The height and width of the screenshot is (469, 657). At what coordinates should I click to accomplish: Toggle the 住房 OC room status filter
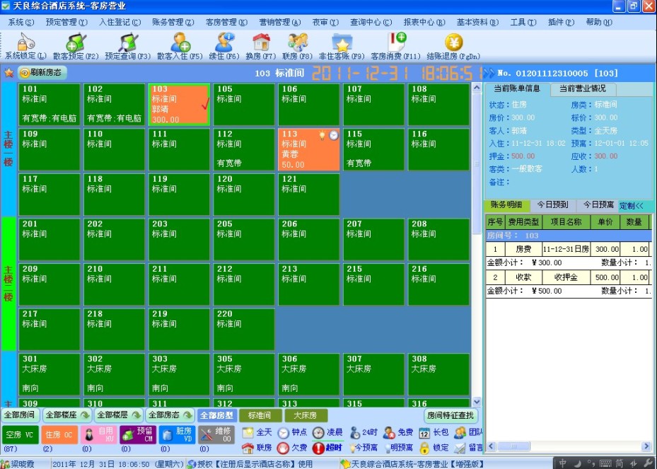(x=59, y=434)
